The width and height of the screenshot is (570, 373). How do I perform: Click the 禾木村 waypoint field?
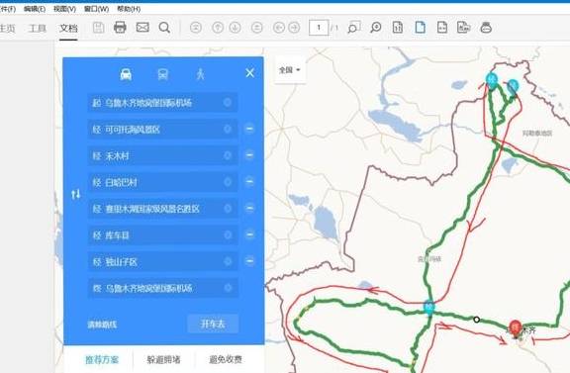pos(162,156)
